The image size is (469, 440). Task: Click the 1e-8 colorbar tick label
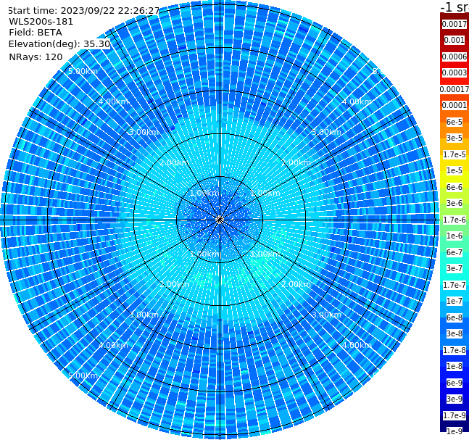455,366
